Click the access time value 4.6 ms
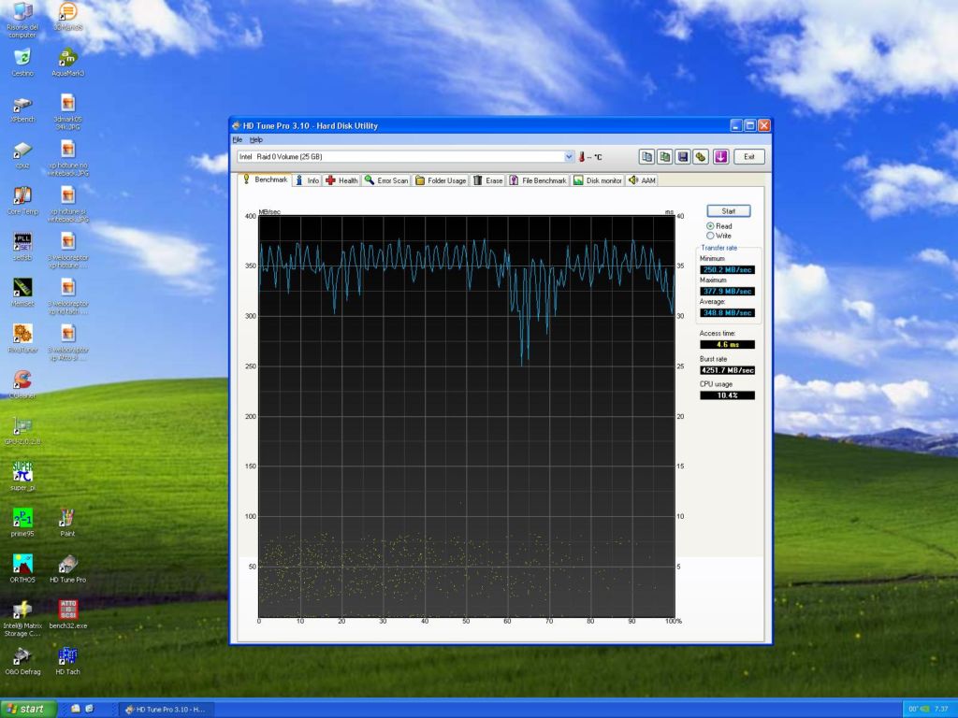Image resolution: width=958 pixels, height=718 pixels. click(x=727, y=344)
